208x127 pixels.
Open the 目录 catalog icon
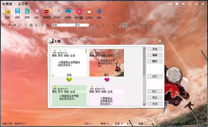coord(27,11)
